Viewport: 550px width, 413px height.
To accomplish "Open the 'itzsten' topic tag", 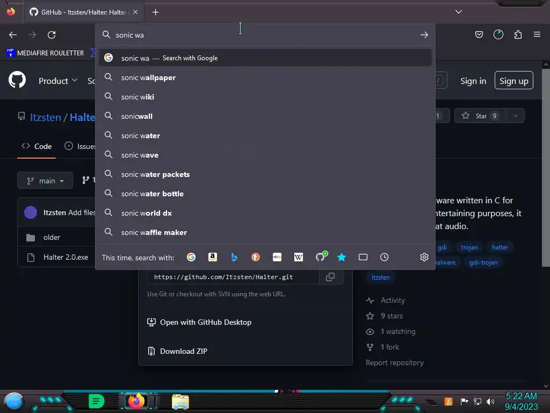I will click(x=381, y=277).
